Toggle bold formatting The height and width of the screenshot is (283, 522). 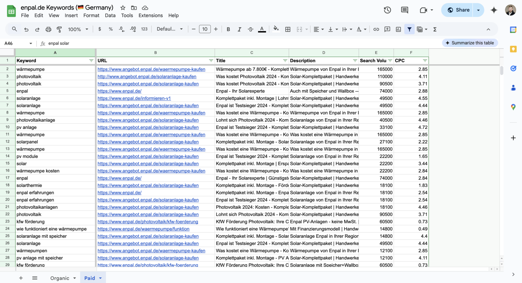click(x=228, y=29)
